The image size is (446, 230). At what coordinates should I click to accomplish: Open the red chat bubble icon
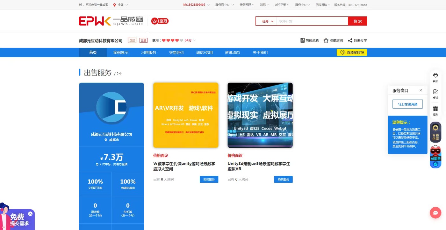click(435, 213)
